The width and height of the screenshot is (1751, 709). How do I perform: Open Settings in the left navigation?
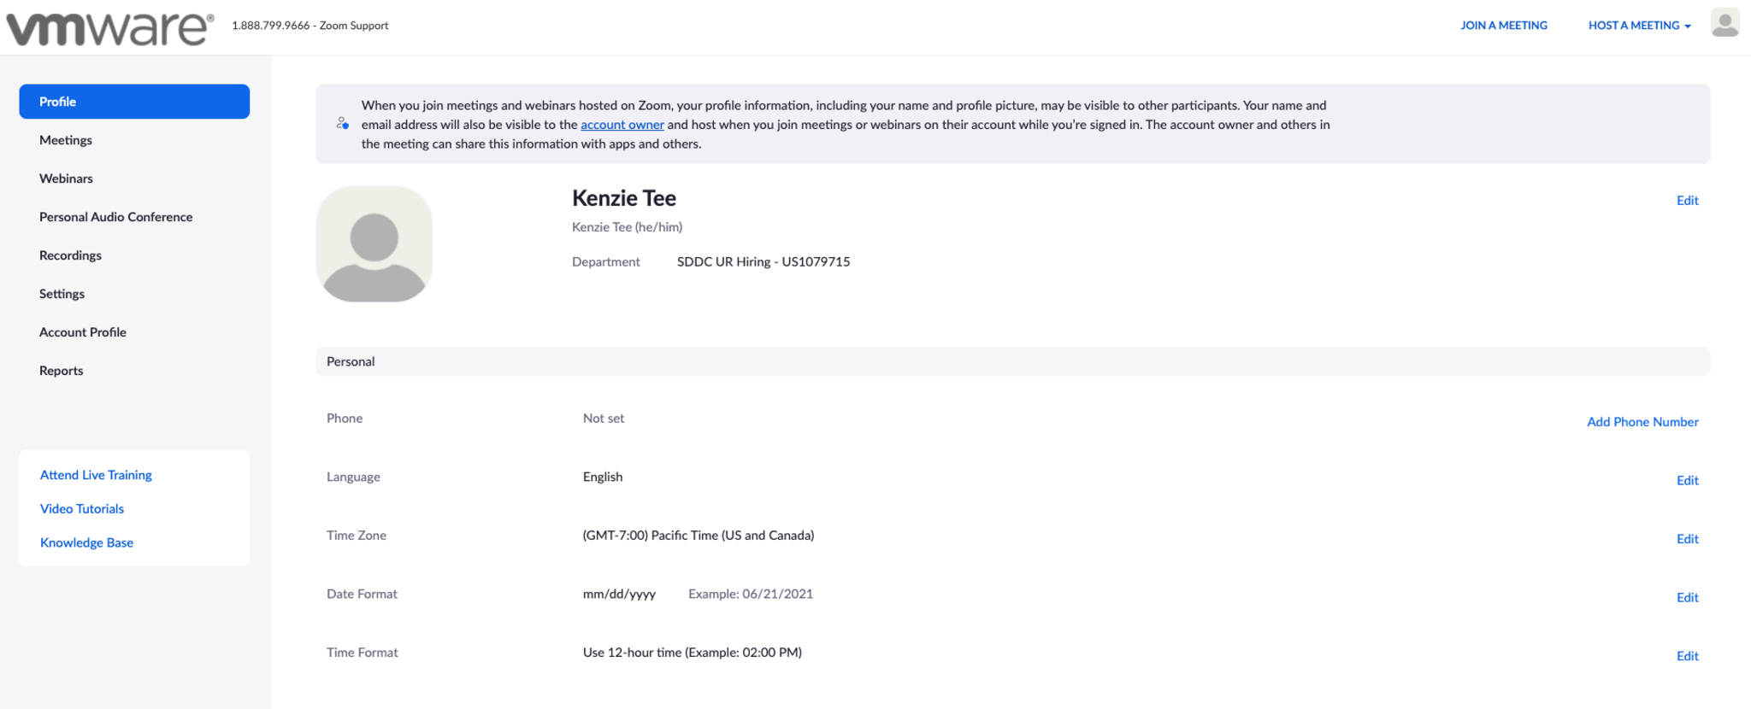(x=62, y=294)
